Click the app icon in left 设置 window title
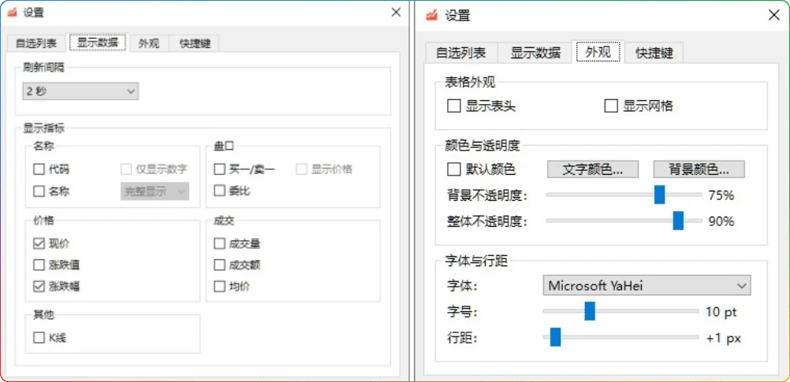The height and width of the screenshot is (382, 790). point(12,13)
